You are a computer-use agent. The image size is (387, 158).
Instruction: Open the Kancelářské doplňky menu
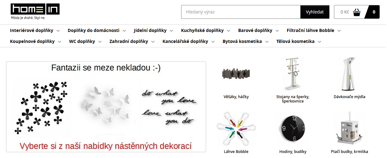[185, 41]
